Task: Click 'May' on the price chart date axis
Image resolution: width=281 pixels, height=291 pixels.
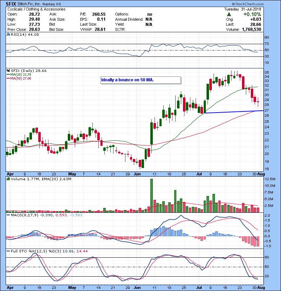Action: click(72, 174)
